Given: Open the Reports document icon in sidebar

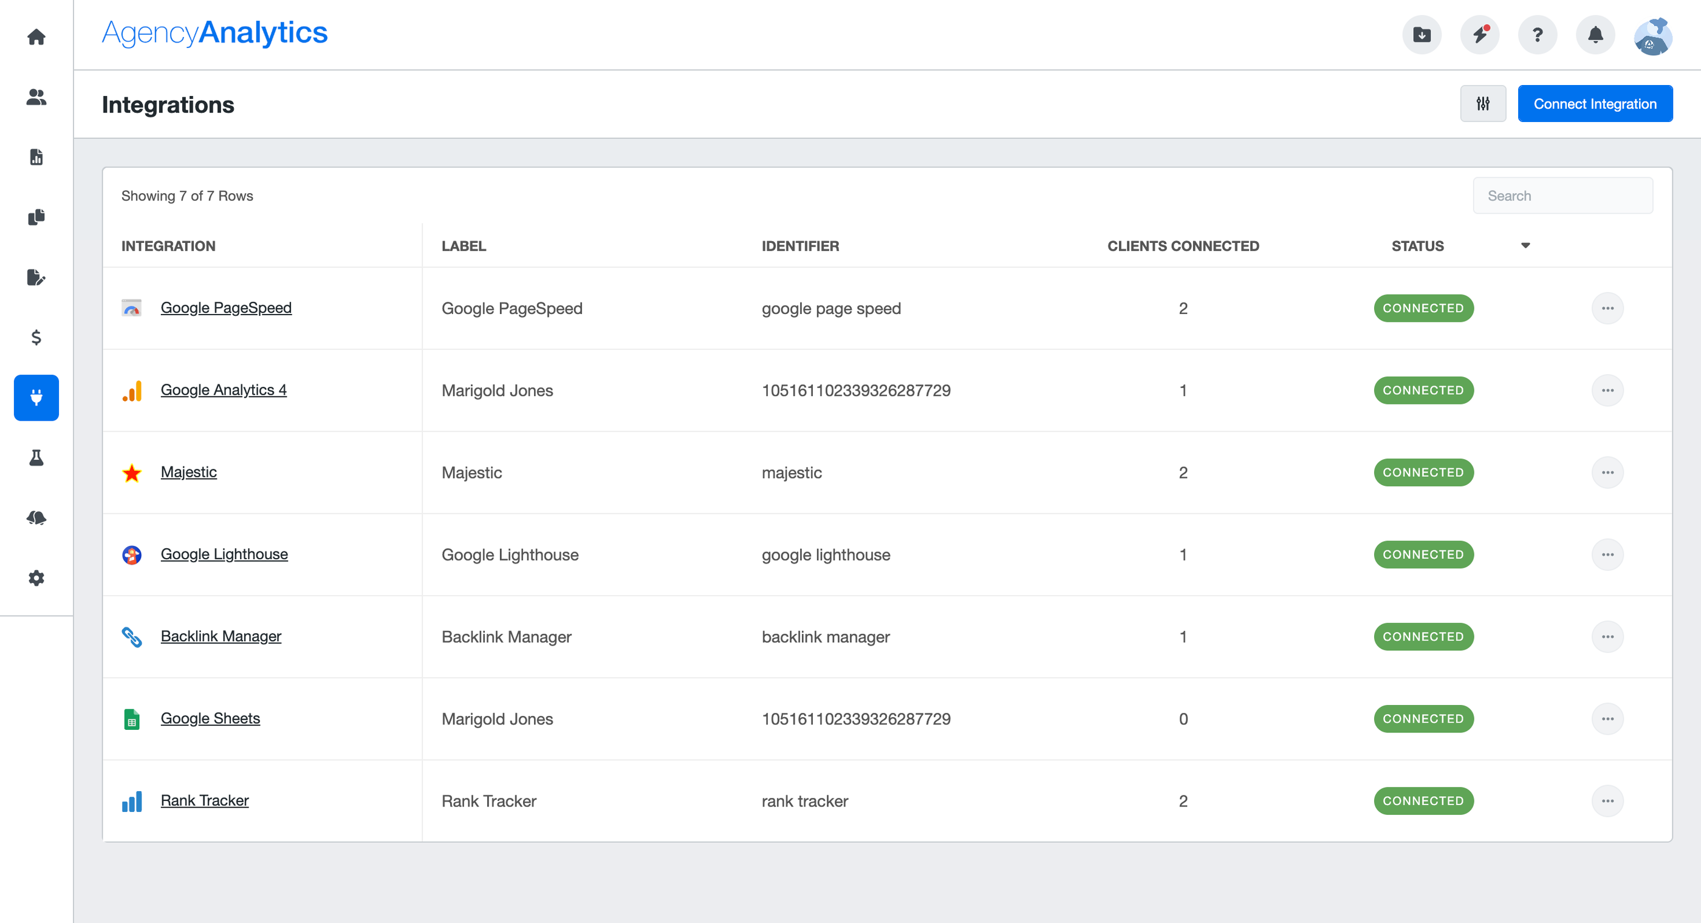Looking at the screenshot, I should 36,157.
